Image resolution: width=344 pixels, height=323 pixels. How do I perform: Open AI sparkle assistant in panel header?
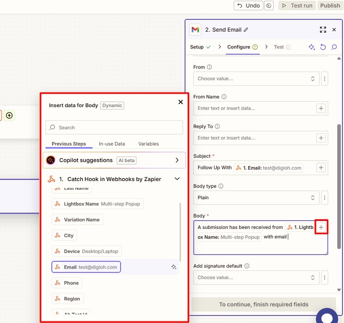[312, 47]
